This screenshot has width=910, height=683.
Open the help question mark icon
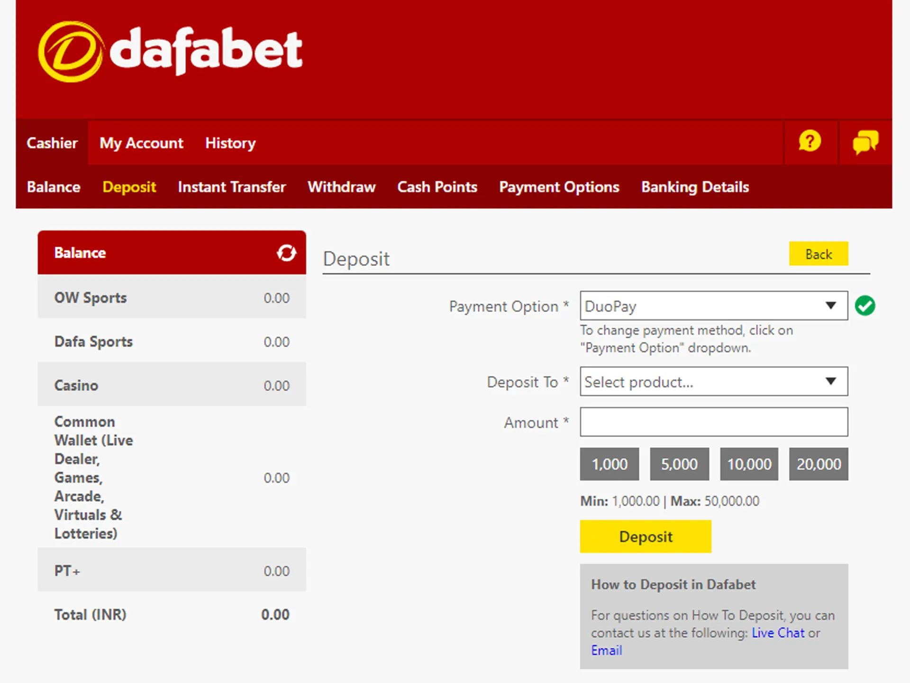(x=810, y=141)
